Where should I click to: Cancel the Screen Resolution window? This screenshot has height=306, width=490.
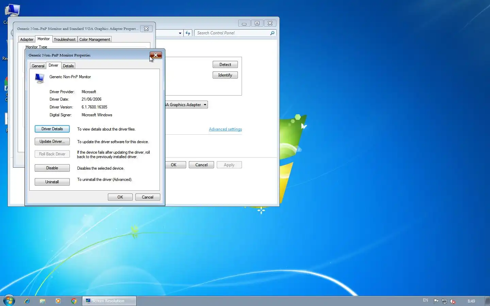click(x=201, y=165)
